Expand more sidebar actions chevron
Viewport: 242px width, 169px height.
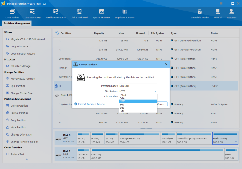pos(27,159)
